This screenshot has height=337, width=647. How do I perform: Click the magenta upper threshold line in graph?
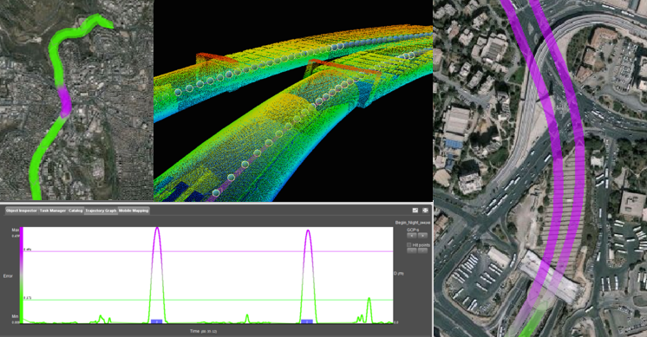(208, 251)
